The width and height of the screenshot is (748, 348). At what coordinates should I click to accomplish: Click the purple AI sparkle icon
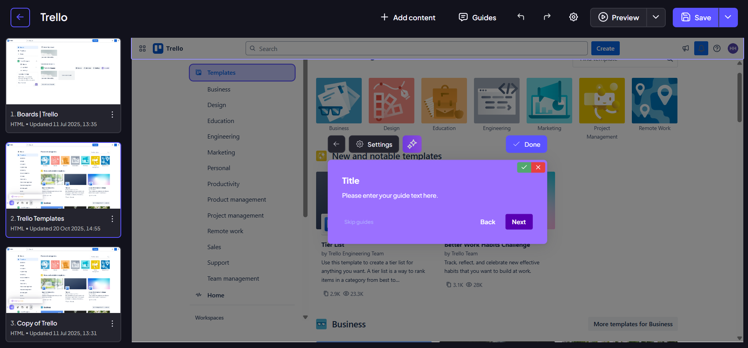click(412, 144)
